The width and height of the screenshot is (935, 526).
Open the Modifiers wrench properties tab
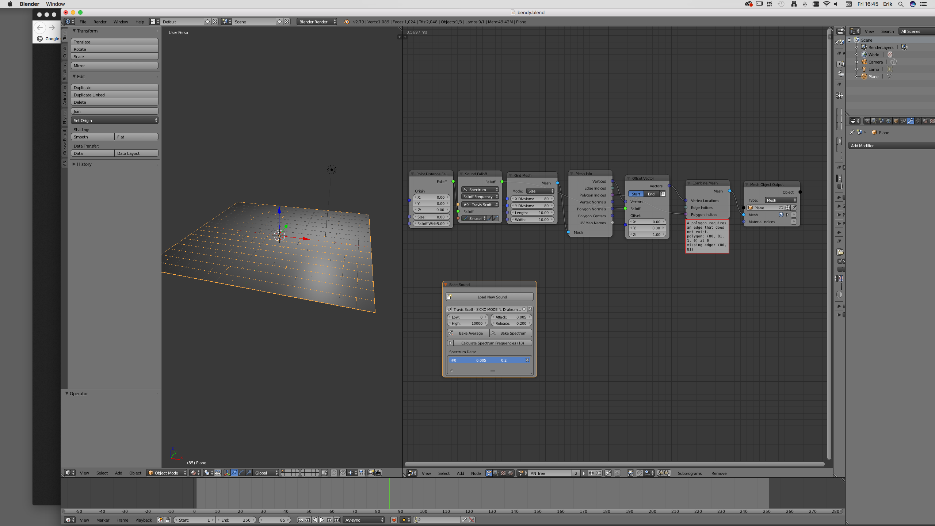tap(911, 121)
